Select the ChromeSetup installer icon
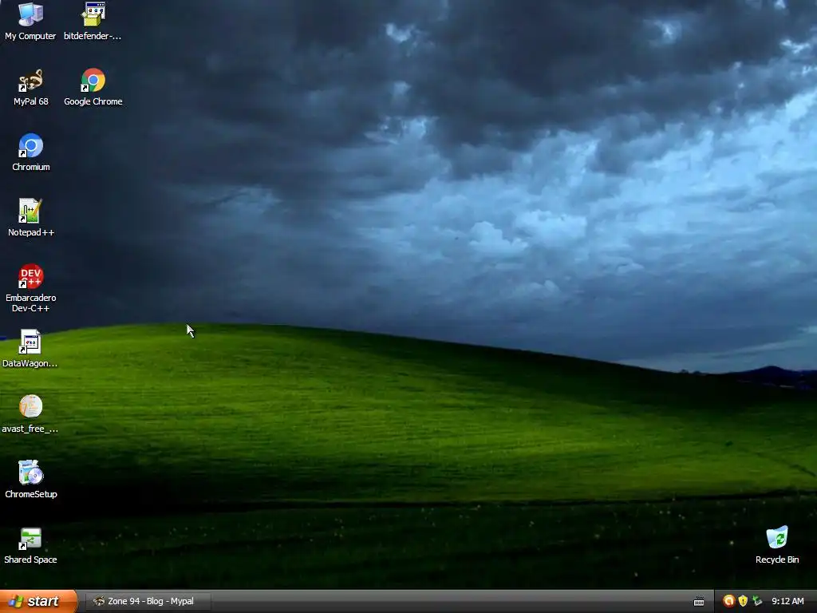 [x=31, y=473]
